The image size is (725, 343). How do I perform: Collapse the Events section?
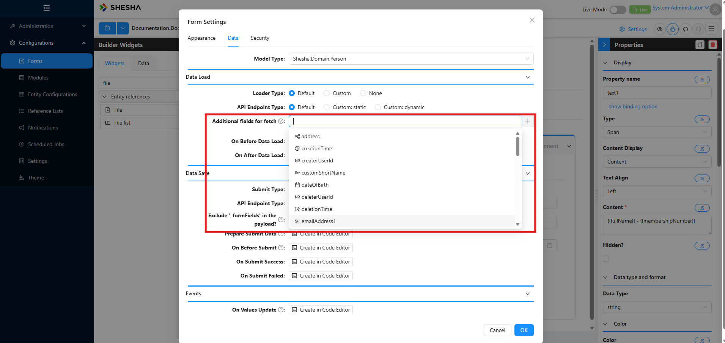[527, 294]
